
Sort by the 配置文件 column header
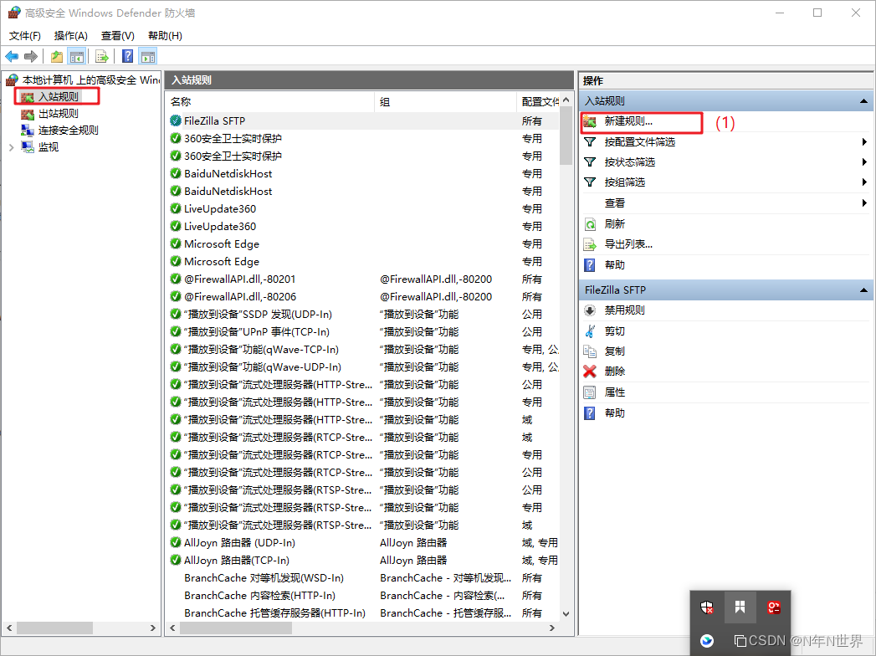[537, 102]
